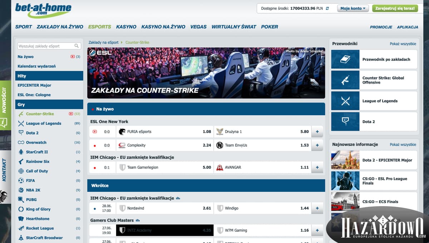This screenshot has width=429, height=243.
Task: Open the SPORT main menu
Action: 24,27
